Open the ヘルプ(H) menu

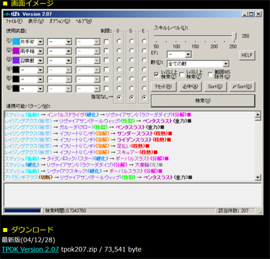(x=84, y=22)
